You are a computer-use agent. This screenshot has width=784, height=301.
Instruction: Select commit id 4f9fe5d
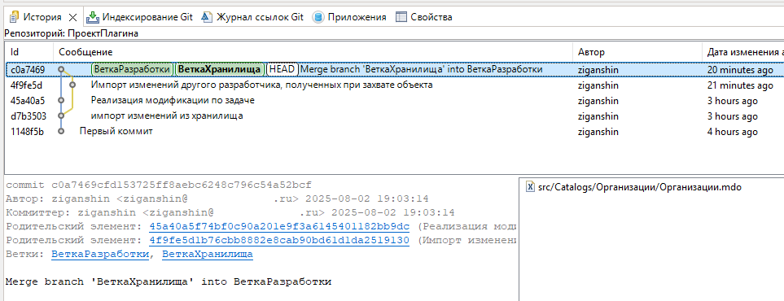[x=27, y=85]
